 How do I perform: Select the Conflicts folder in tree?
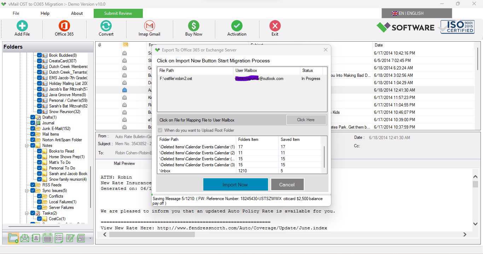tap(56, 196)
